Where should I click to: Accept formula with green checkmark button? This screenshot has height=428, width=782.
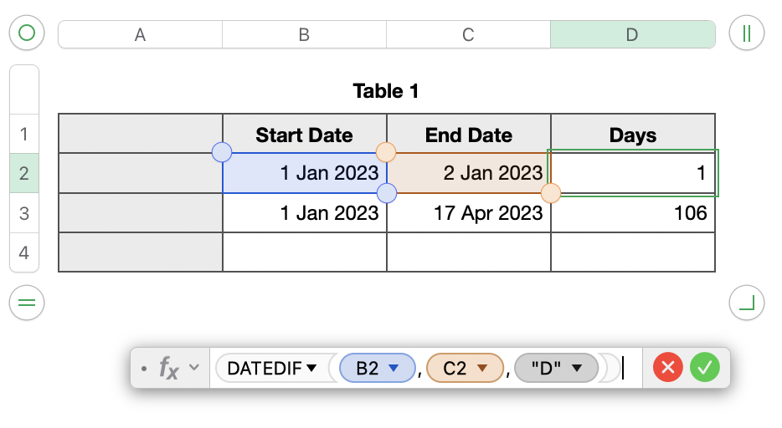(x=705, y=367)
